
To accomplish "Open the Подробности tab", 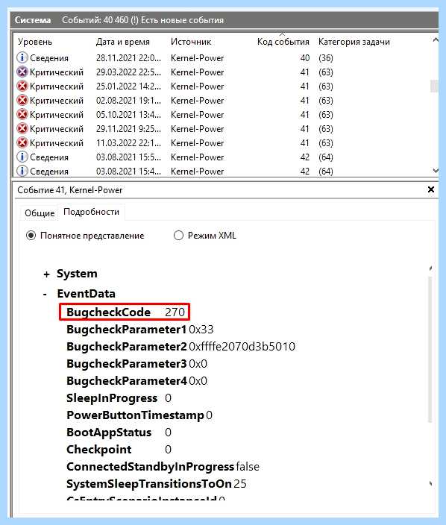I will click(x=92, y=212).
